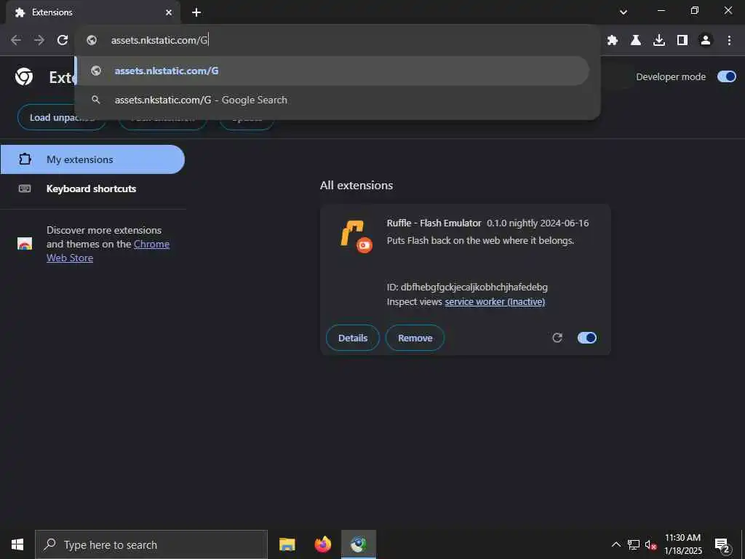Open Keyboard shortcuts section
The width and height of the screenshot is (745, 559).
[x=91, y=189]
